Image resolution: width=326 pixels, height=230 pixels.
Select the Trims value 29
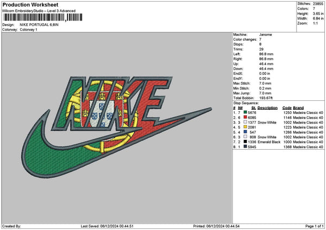coord(261,49)
